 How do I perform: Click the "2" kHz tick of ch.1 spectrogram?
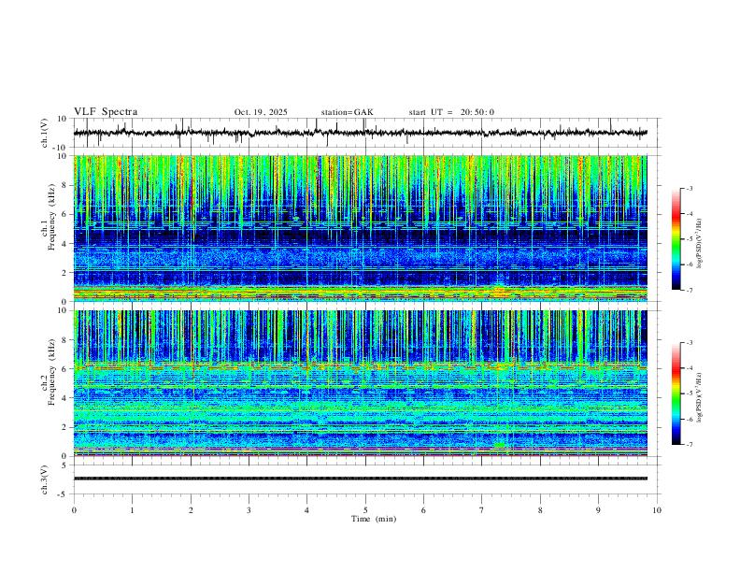[x=65, y=272]
